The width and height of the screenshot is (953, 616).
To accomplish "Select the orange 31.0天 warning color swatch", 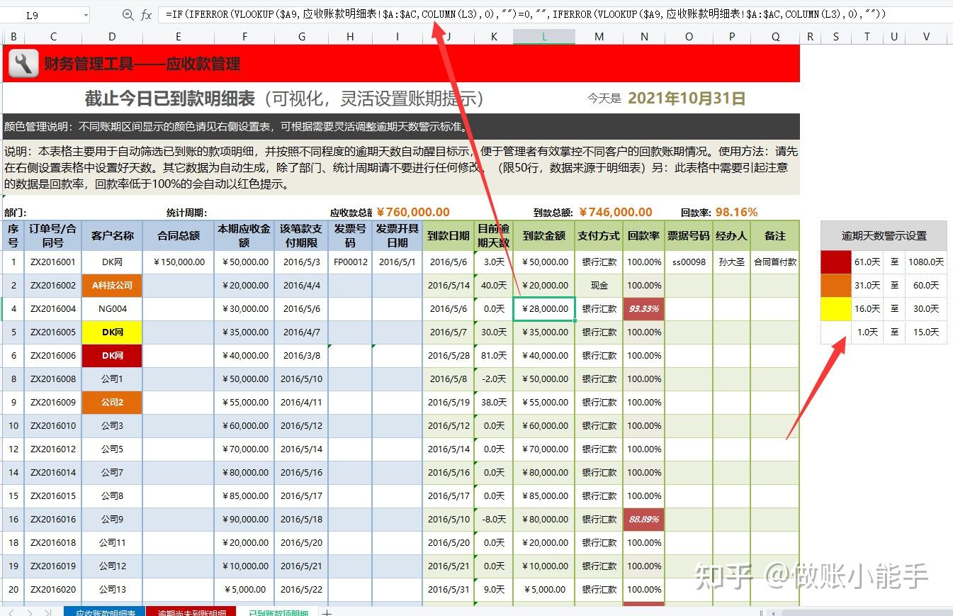I will click(x=836, y=286).
